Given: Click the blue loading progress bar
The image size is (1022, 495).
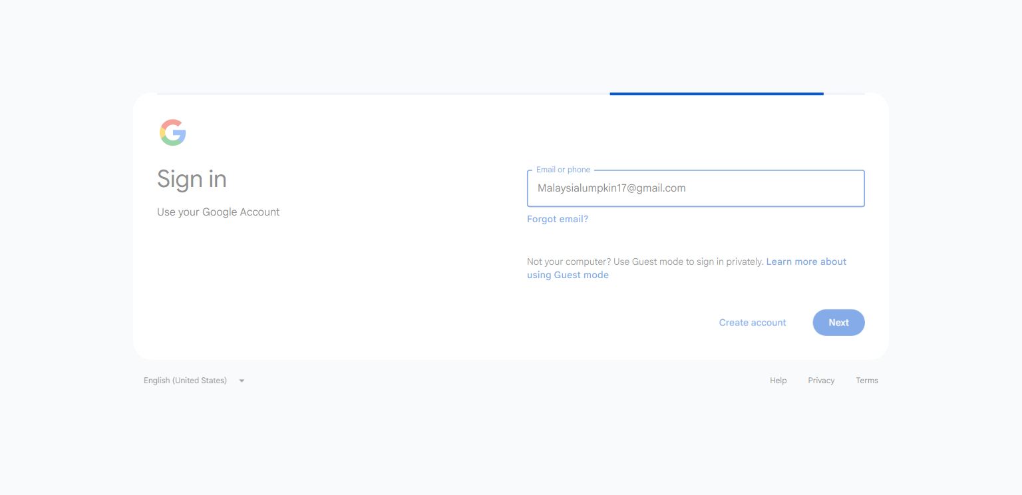Looking at the screenshot, I should 717,94.
